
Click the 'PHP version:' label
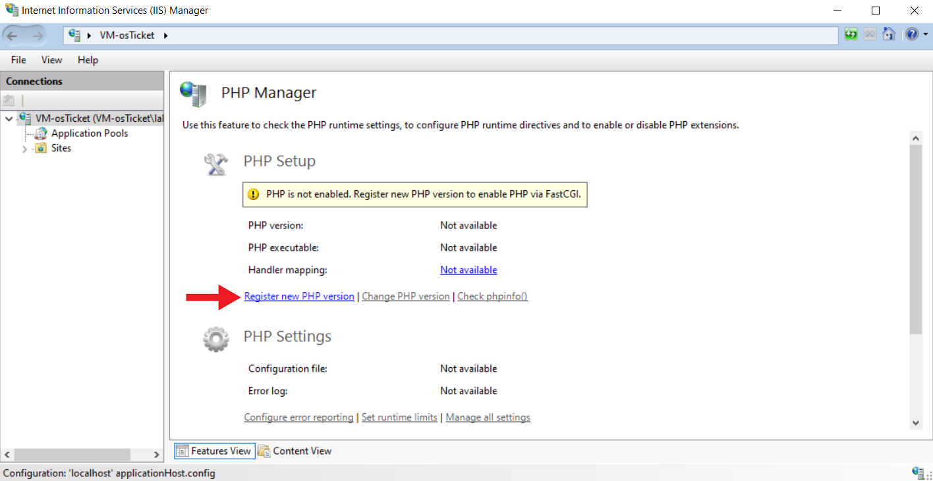click(x=275, y=225)
